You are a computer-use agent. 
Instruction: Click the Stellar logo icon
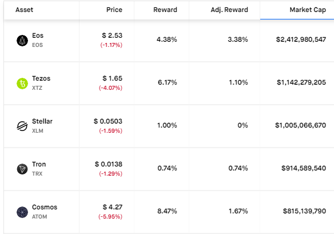[x=22, y=126]
